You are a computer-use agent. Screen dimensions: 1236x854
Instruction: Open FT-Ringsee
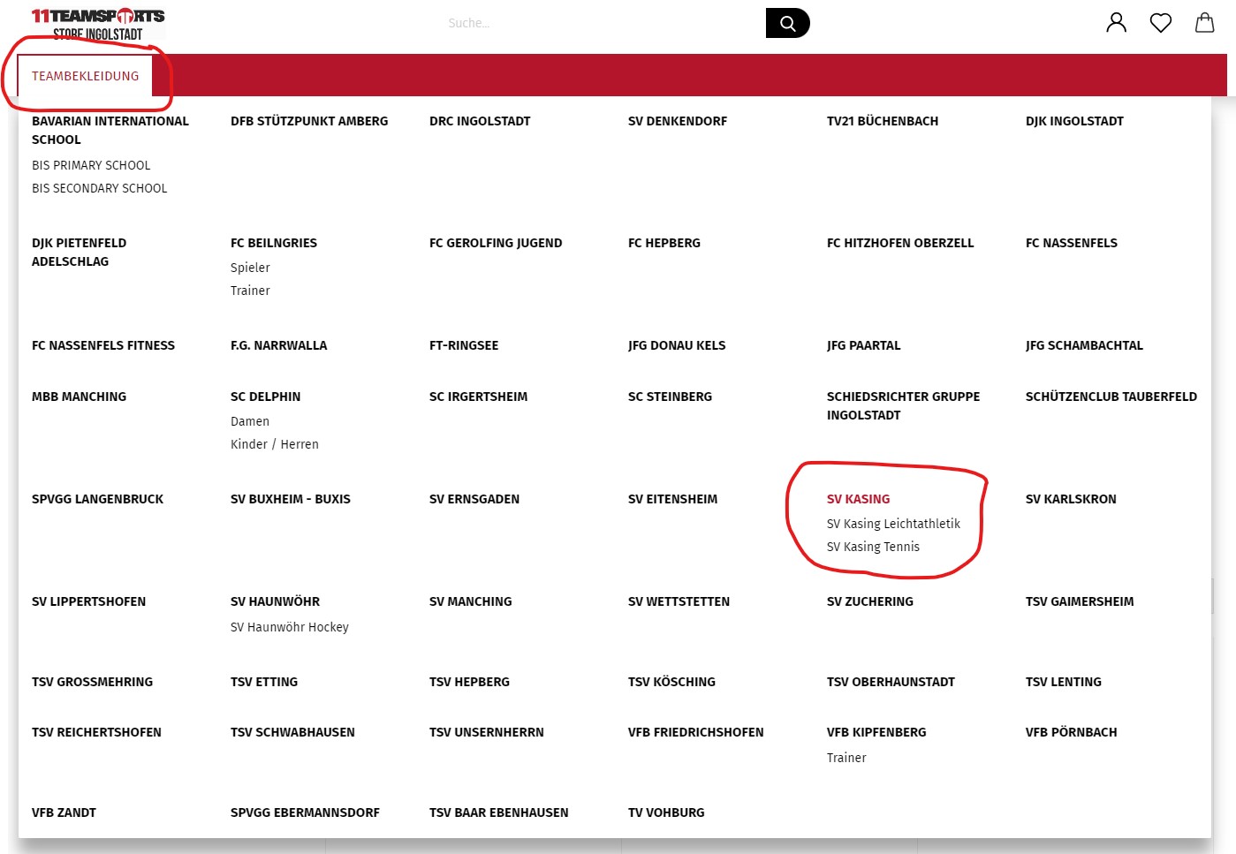pyautogui.click(x=464, y=345)
